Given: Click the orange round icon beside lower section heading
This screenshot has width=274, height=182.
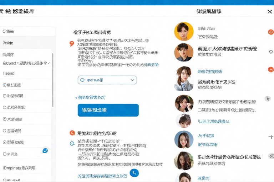Looking at the screenshot, I should tap(72, 133).
